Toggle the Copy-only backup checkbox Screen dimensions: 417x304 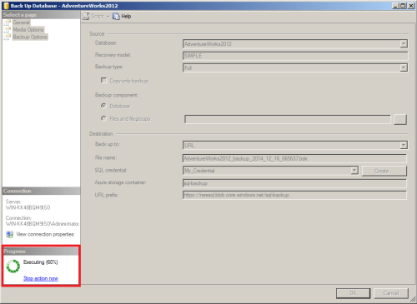(103, 80)
